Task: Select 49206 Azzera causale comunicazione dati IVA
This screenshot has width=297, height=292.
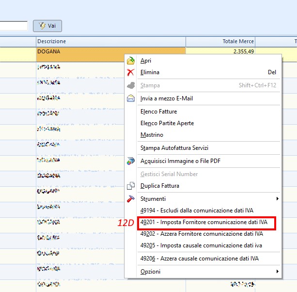Action: 199,259
